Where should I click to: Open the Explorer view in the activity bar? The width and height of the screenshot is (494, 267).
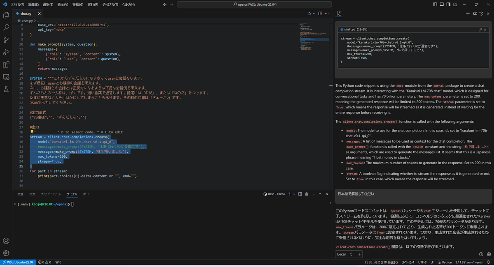tap(6, 15)
